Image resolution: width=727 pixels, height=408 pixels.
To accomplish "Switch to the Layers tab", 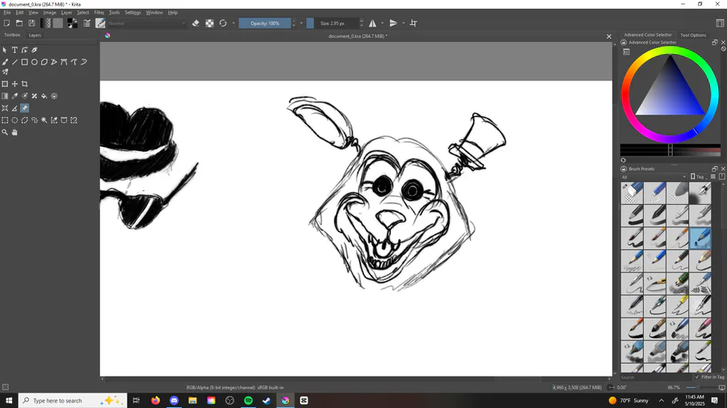I will 35,35.
